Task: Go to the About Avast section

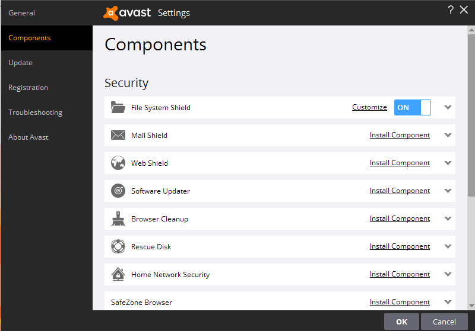Action: (28, 137)
